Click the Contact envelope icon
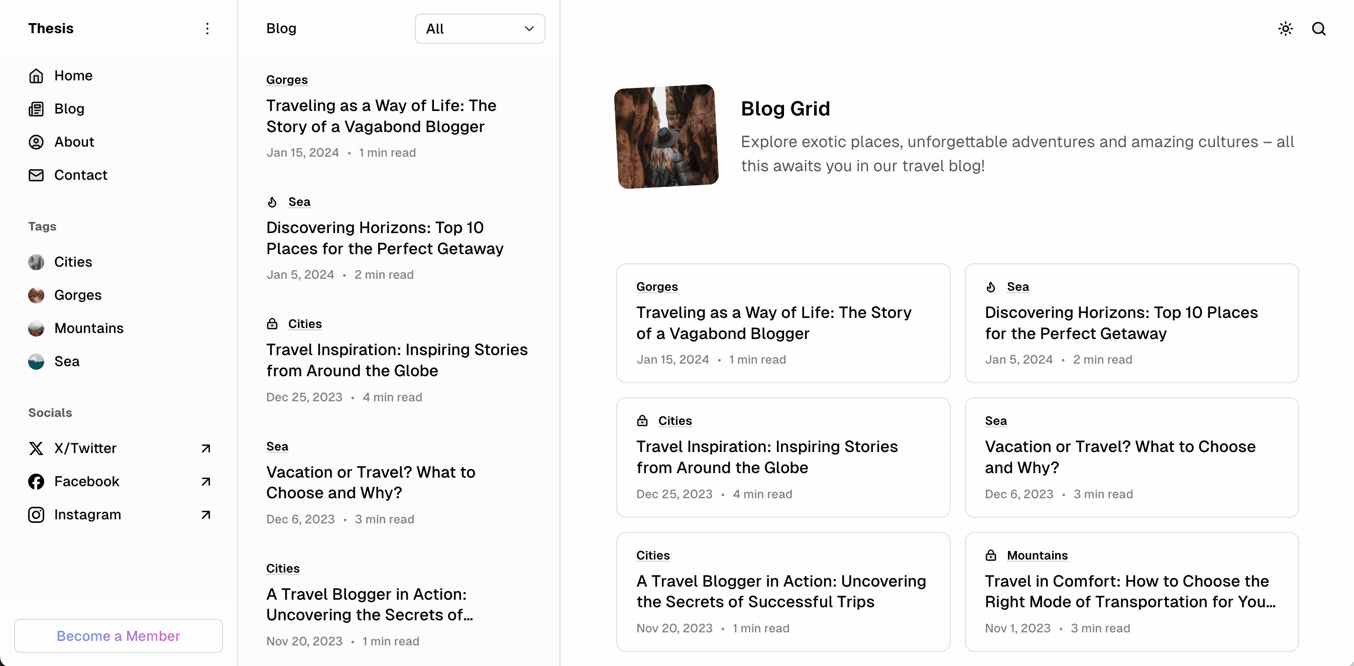Viewport: 1354px width, 666px height. pyautogui.click(x=36, y=175)
